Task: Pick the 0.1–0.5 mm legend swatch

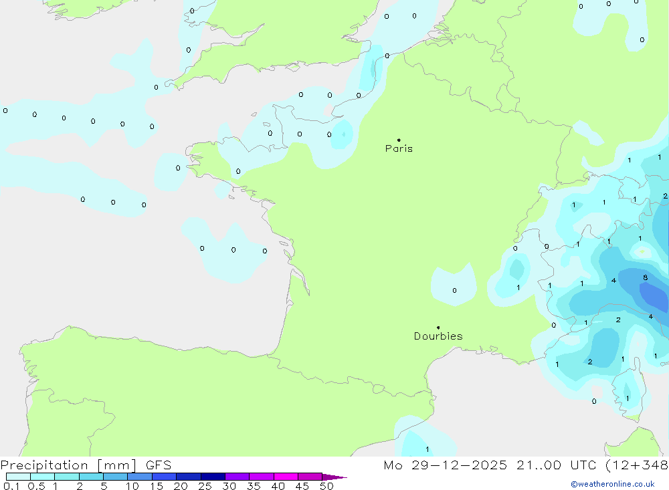Action: click(18, 477)
